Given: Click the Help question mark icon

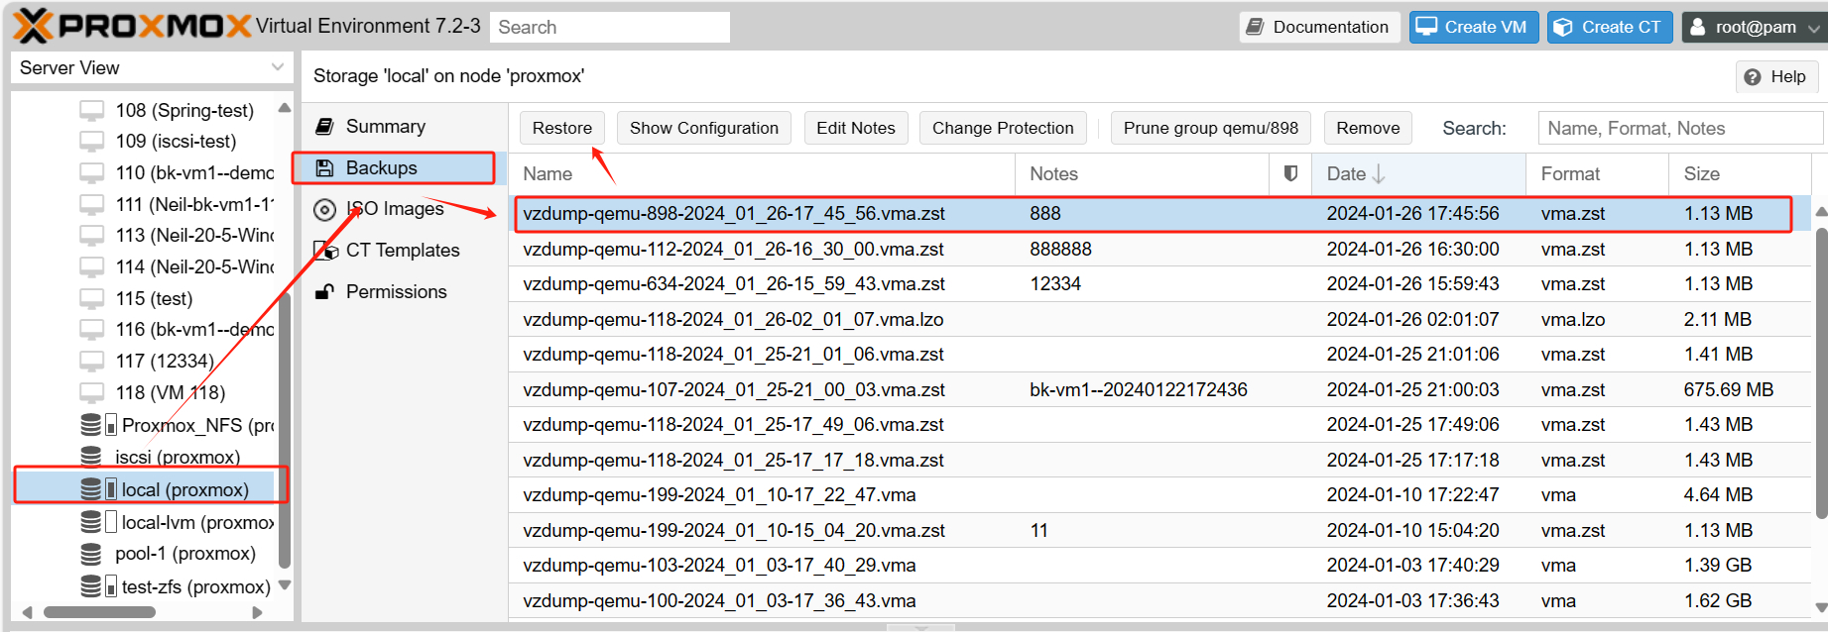Looking at the screenshot, I should (1753, 77).
